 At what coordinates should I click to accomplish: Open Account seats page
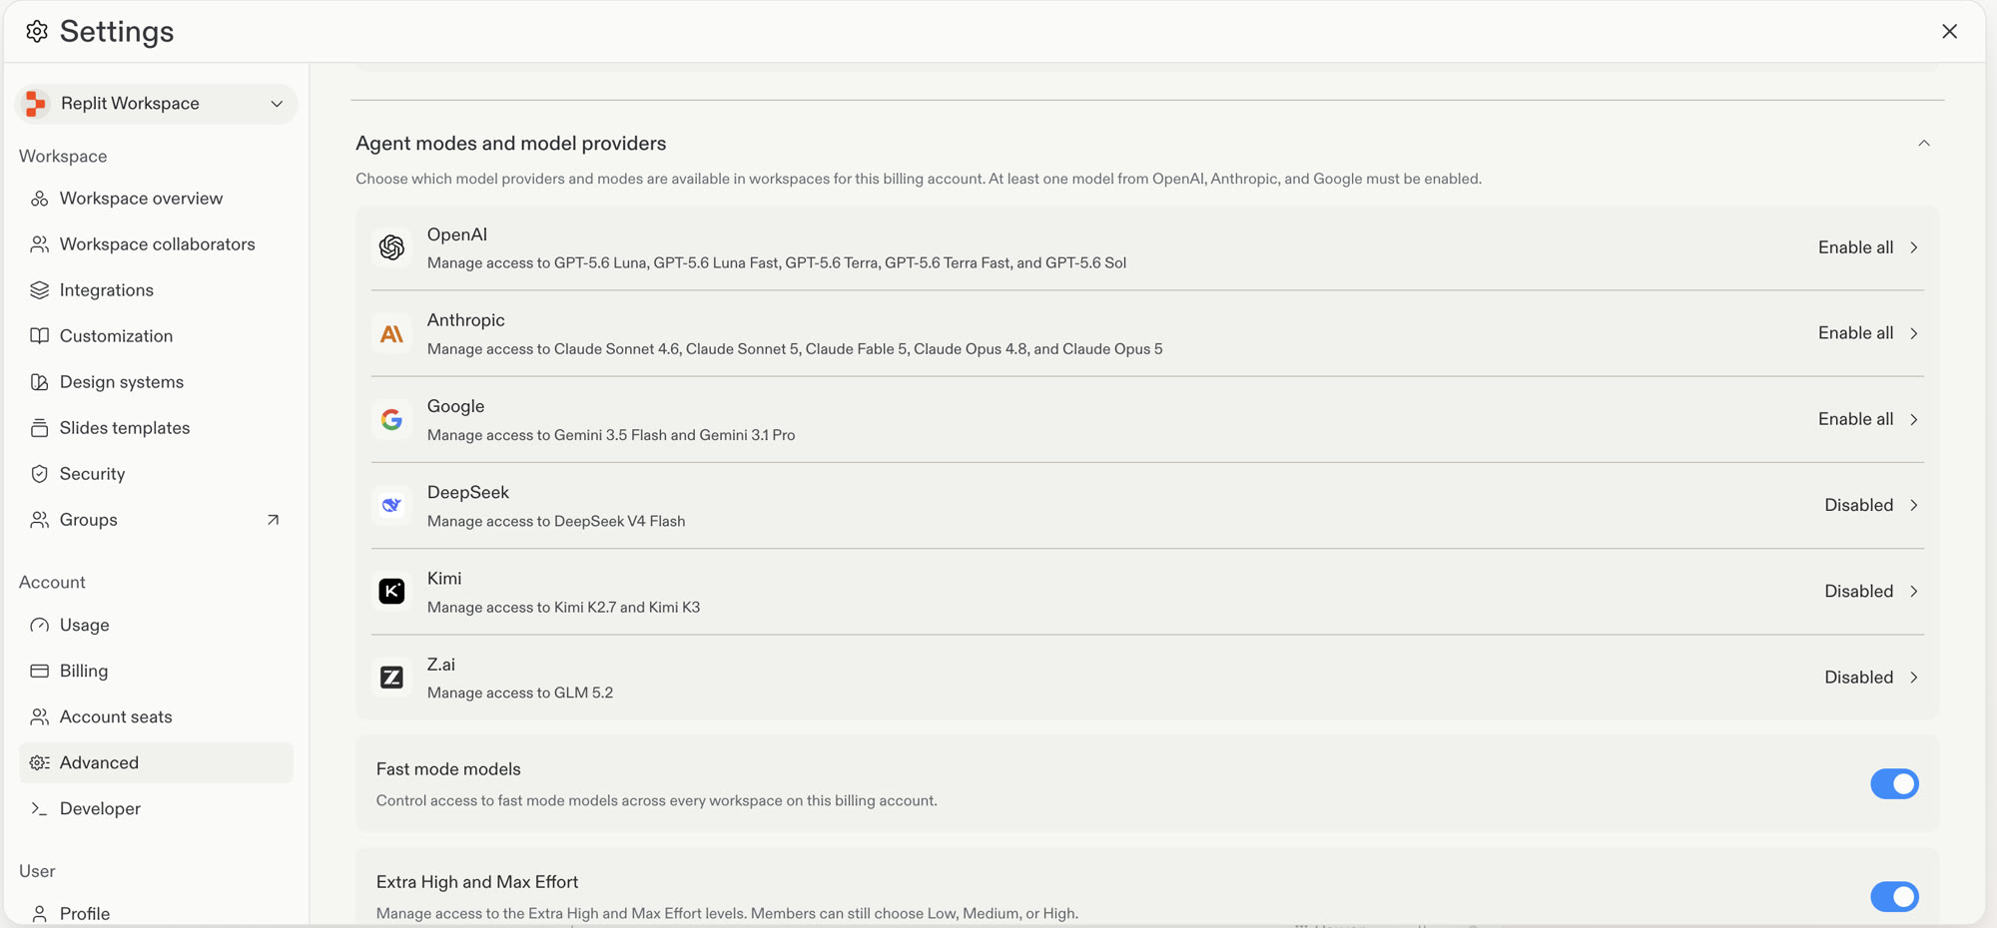156,717
